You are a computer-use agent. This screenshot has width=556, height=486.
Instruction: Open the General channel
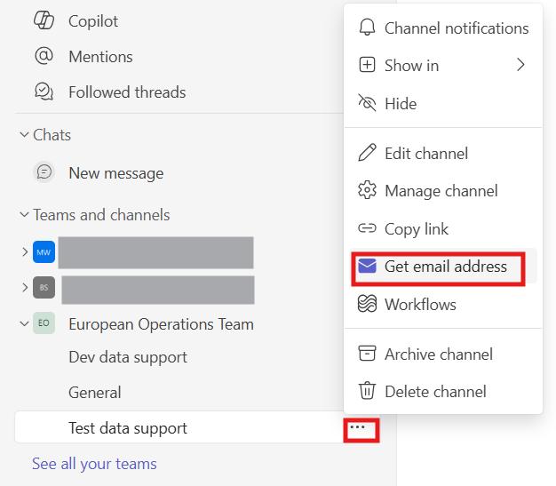pos(95,393)
